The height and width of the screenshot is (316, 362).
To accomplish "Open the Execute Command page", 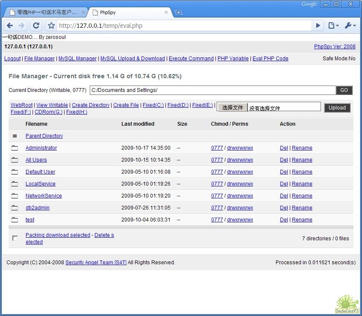I will coord(191,59).
